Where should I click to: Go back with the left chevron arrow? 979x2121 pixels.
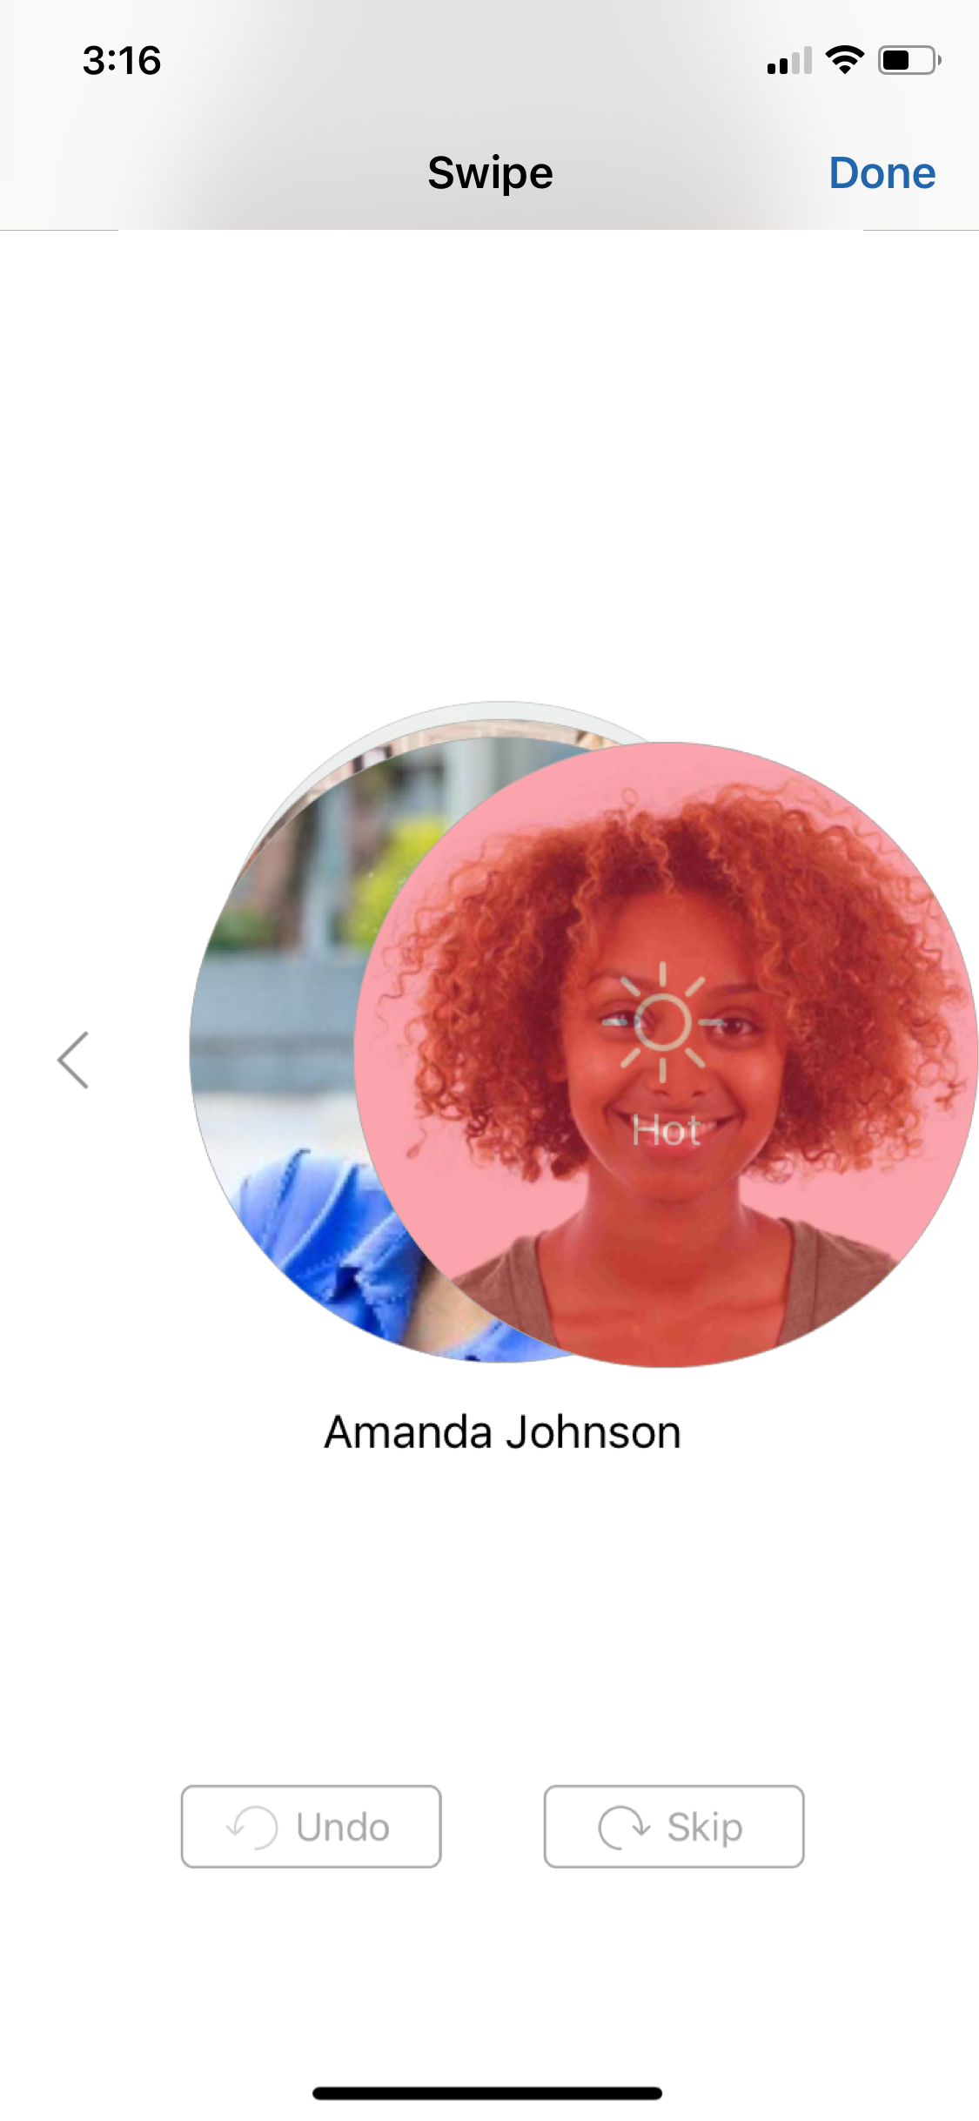point(73,1060)
